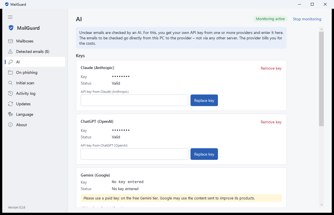The width and height of the screenshot is (334, 215).
Task: Click the AI page title
Action: pyautogui.click(x=79, y=19)
